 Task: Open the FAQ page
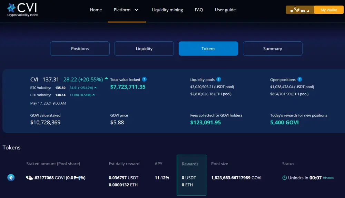point(199,10)
